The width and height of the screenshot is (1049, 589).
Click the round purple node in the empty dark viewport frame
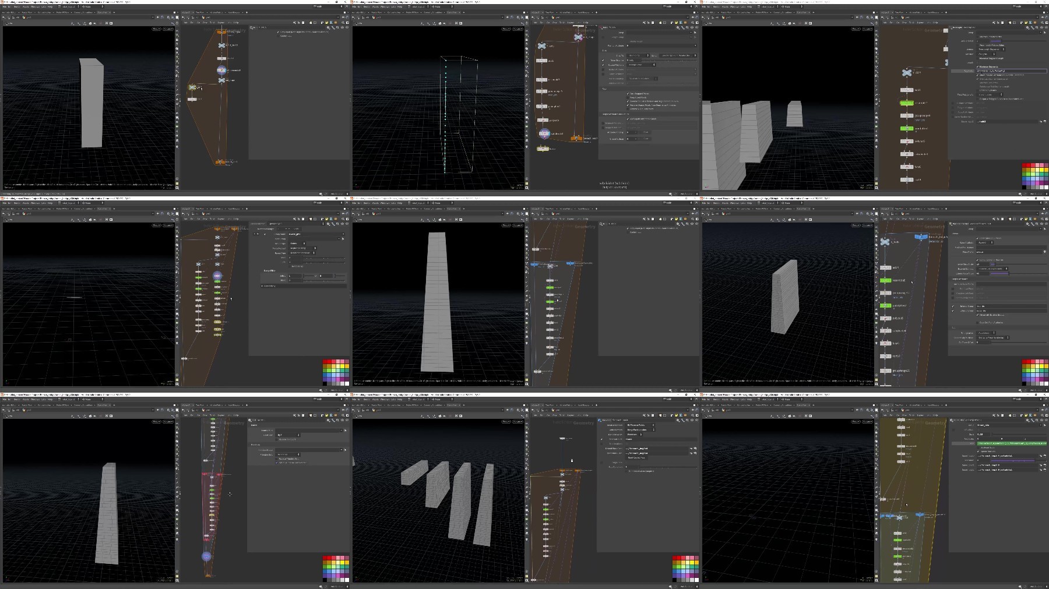click(217, 276)
